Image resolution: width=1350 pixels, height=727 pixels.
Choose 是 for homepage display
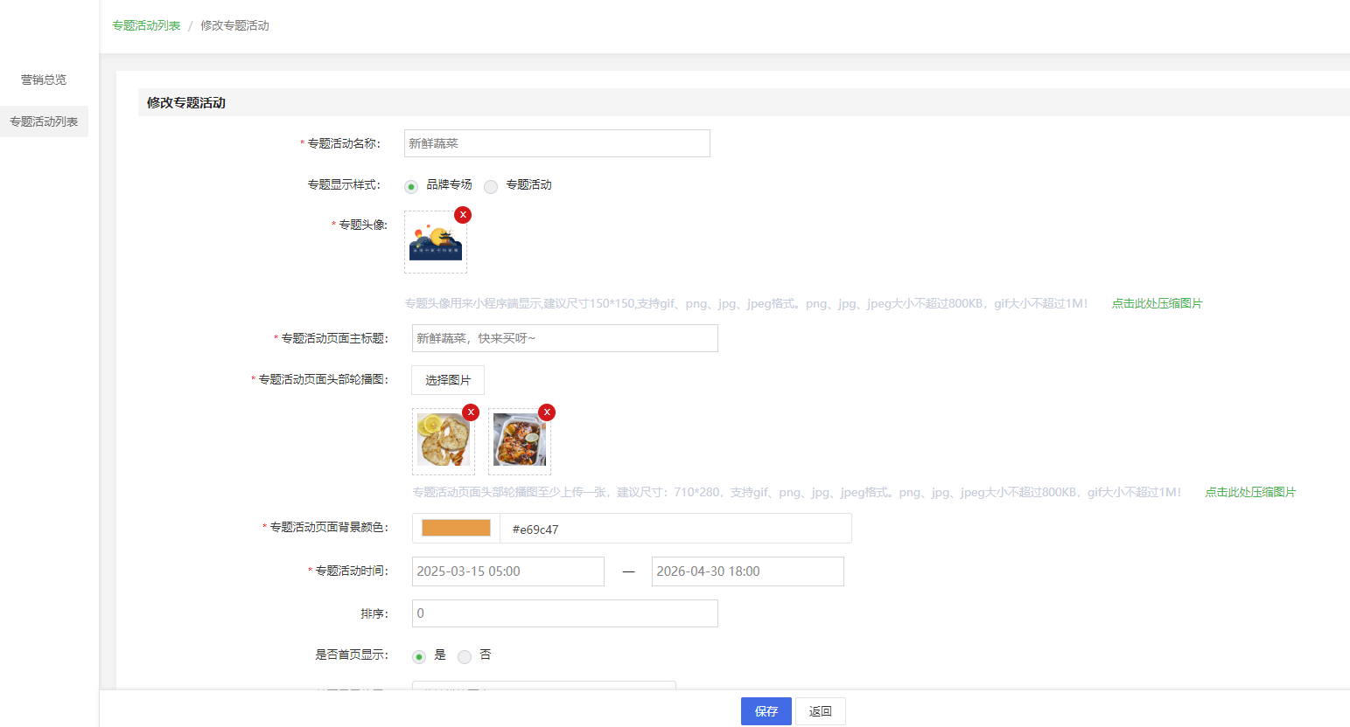pyautogui.click(x=419, y=656)
